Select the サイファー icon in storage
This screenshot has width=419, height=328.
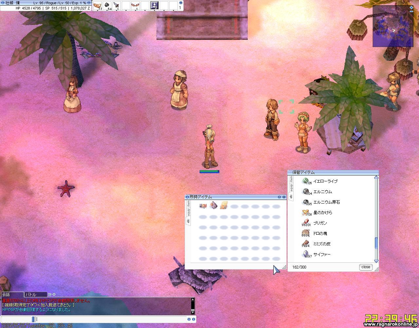[x=306, y=254]
